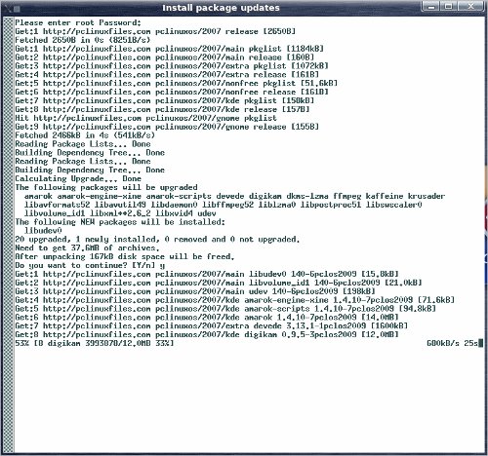Click the "53% [8 digikam" progress status
The width and height of the screenshot is (488, 456).
tap(95, 343)
